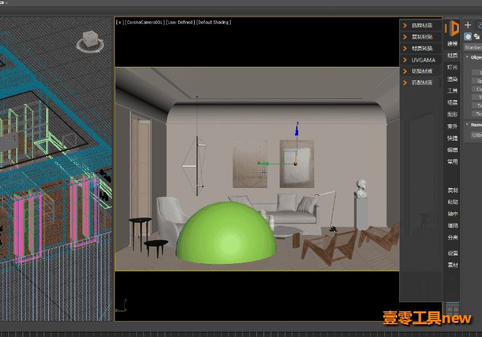
Task: Switch to the 渲染 tab
Action: click(x=452, y=79)
